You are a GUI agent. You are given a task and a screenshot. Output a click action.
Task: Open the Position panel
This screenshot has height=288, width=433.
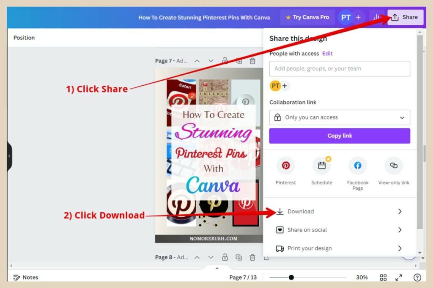pyautogui.click(x=24, y=38)
